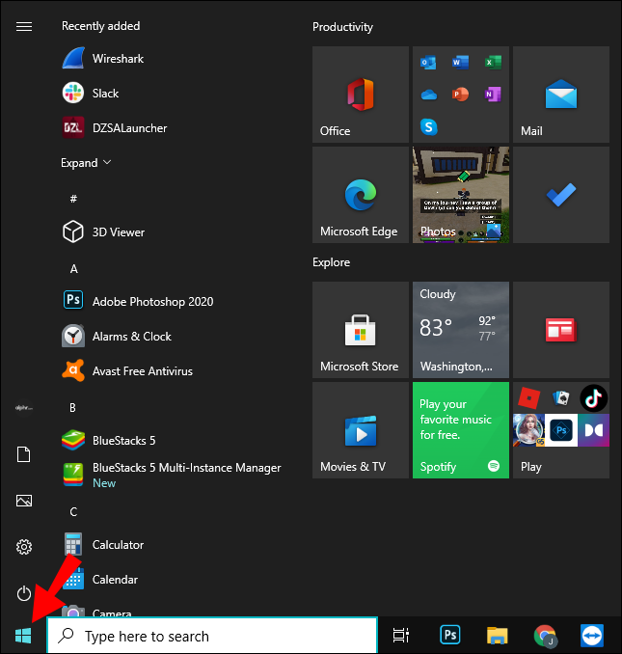Open Documents from Start sidebar
Image resolution: width=622 pixels, height=654 pixels.
(x=24, y=454)
